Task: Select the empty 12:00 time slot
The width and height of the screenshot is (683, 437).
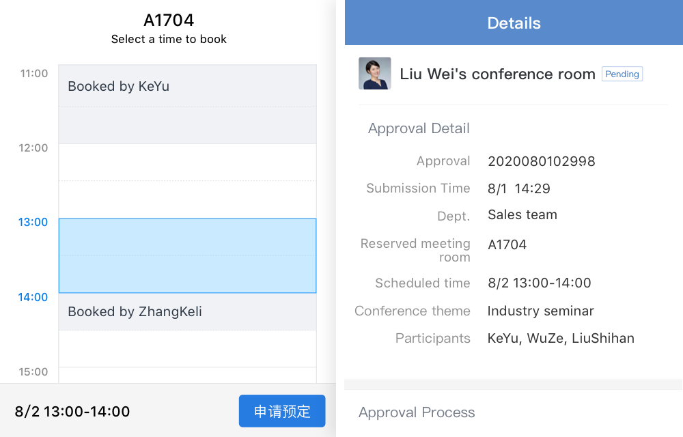Action: (x=187, y=163)
